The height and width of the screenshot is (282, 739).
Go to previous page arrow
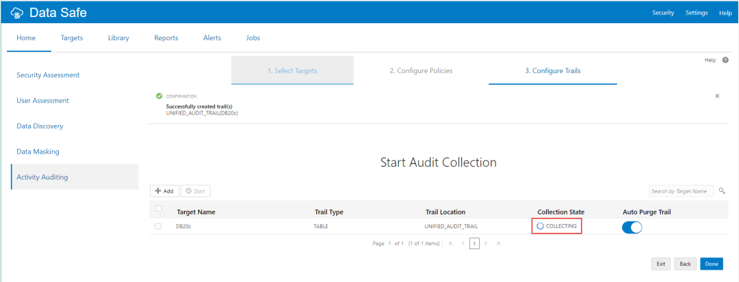tap(463, 243)
